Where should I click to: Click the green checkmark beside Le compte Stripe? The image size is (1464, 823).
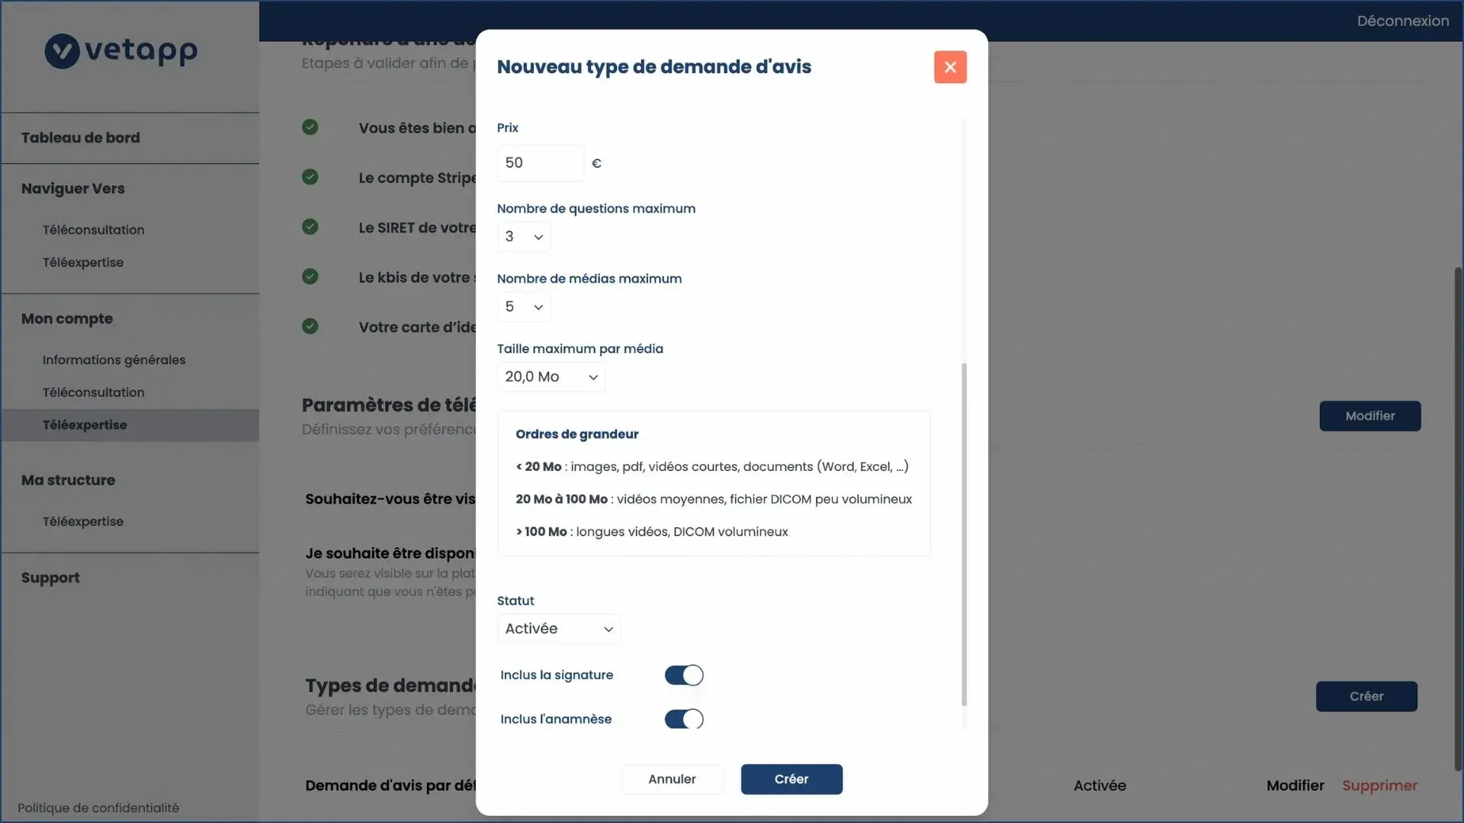pos(310,177)
